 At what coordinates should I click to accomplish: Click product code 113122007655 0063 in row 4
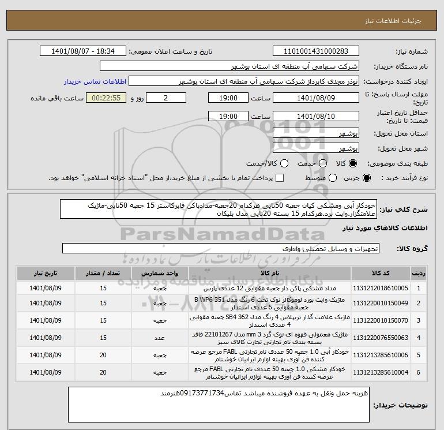[381, 338]
